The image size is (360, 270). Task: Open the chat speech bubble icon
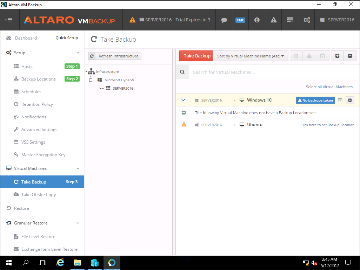224,20
